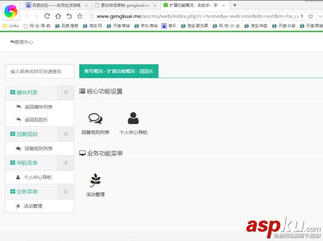Image resolution: width=323 pixels, height=241 pixels.
Task: Open the 购物大全 bookmark
Action: point(226,26)
